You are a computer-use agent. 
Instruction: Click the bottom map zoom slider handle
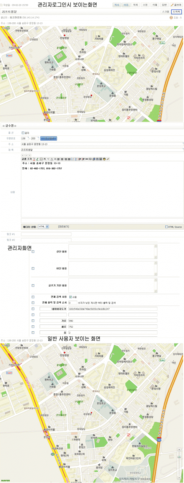tap(179, 457)
